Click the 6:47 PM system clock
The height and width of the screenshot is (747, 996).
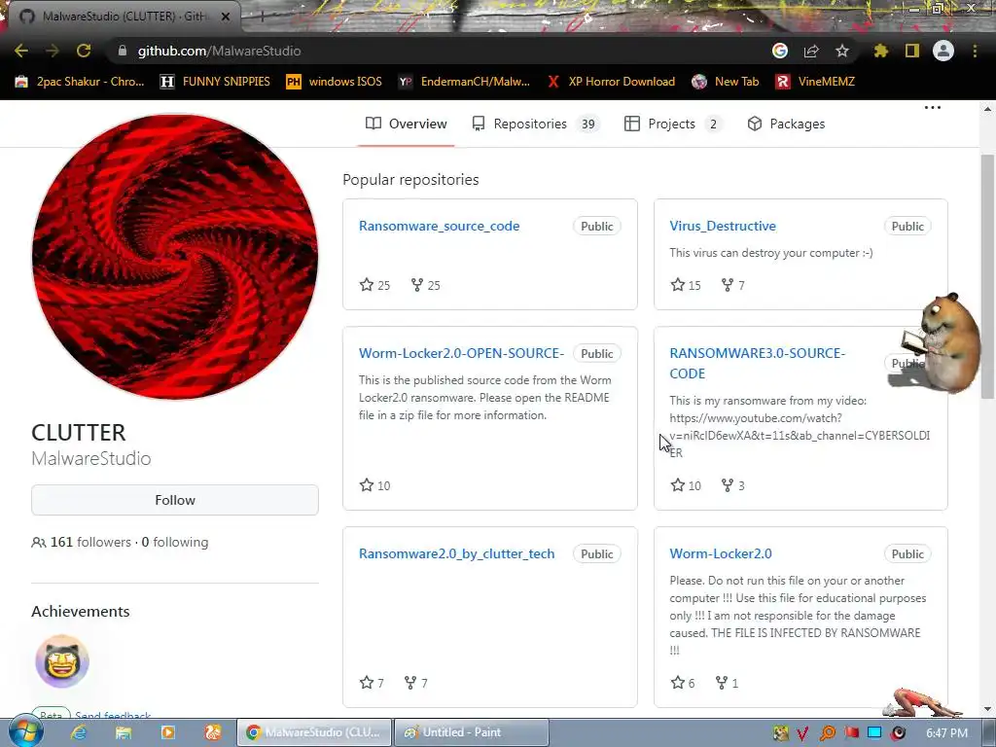pos(946,733)
